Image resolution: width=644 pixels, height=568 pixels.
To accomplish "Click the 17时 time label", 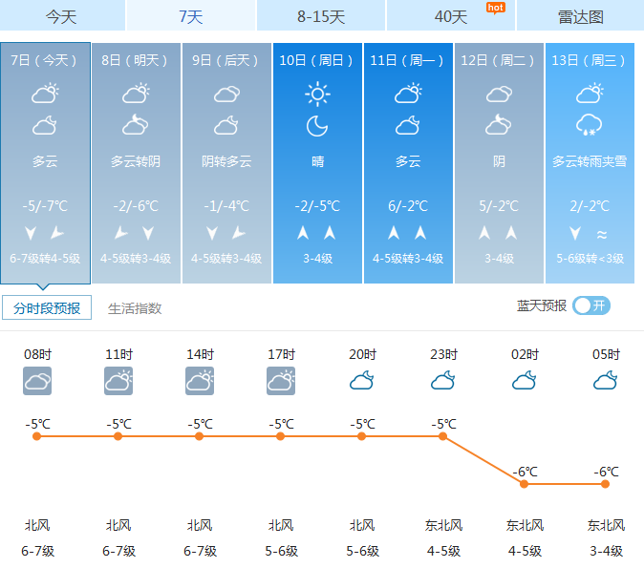I will click(x=281, y=354).
